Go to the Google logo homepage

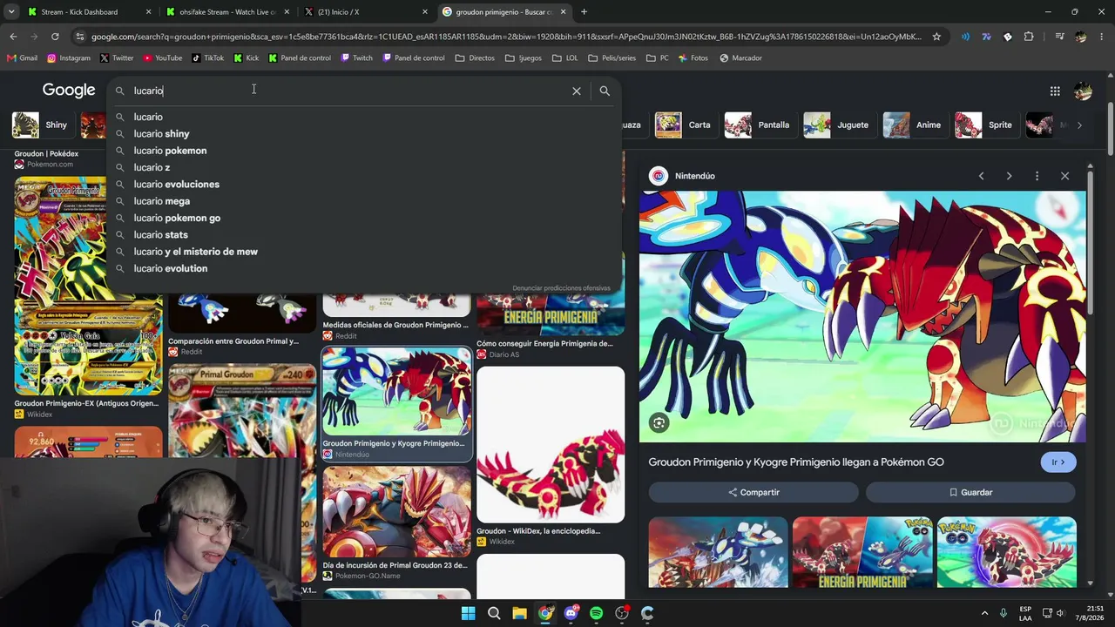69,91
